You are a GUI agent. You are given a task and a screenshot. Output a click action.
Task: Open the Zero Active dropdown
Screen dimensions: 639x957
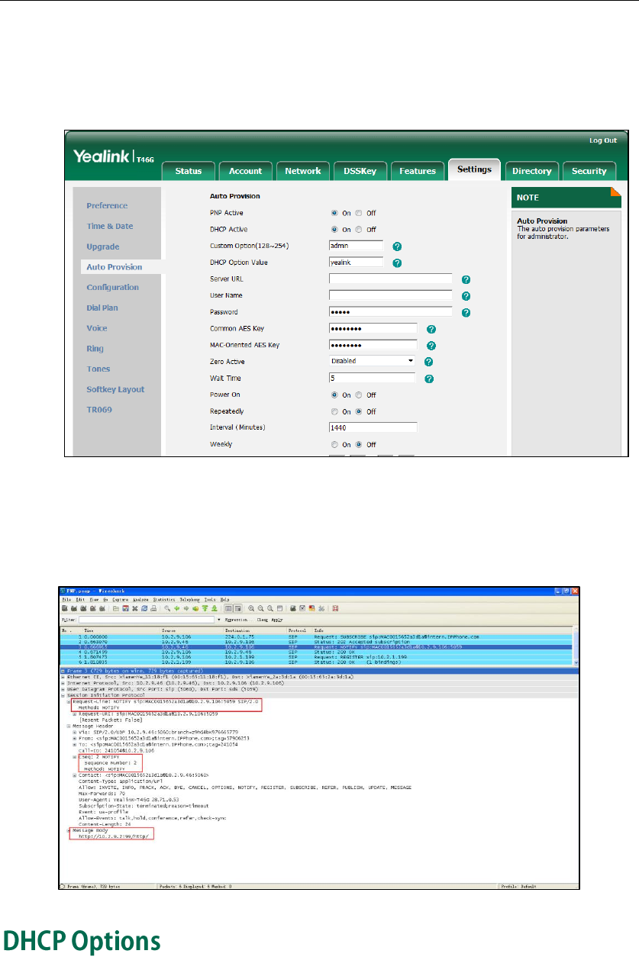(x=373, y=361)
